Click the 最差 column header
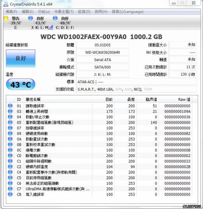Viewport: 203px width, 209px height. tap(125, 99)
